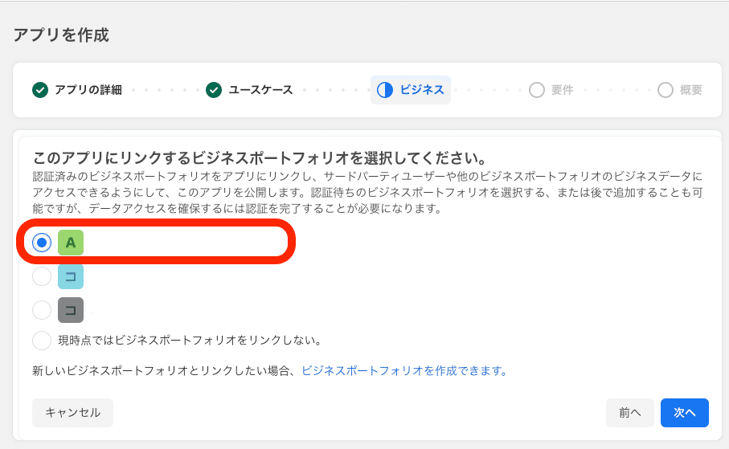Click the gray コ portfolio icon
Viewport: 729px width, 449px height.
(x=71, y=310)
